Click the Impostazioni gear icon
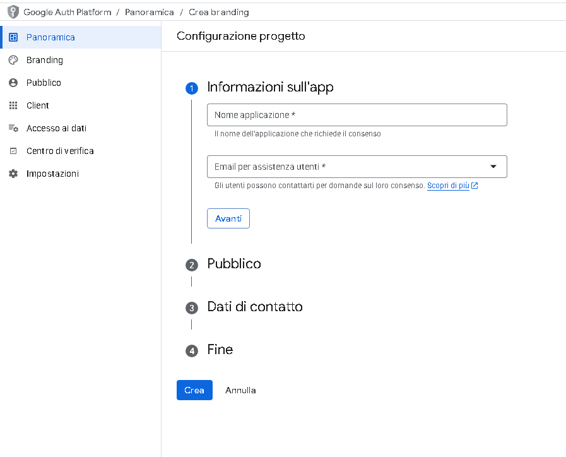566x457 pixels. coord(13,174)
